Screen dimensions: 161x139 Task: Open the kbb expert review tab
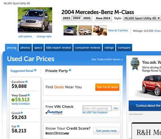pyautogui.click(x=59, y=48)
